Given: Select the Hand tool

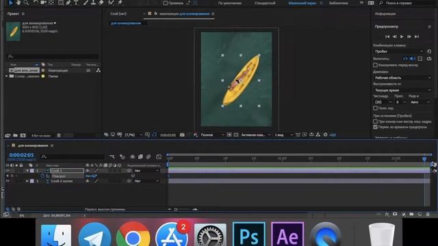Looking at the screenshot, I should [18, 3].
